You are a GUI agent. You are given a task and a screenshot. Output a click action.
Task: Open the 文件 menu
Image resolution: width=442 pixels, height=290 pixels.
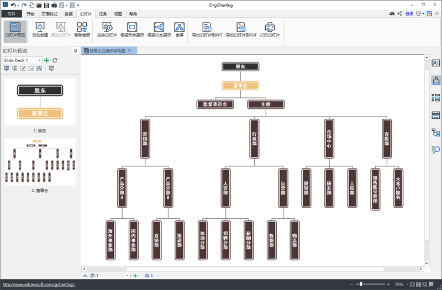[11, 13]
